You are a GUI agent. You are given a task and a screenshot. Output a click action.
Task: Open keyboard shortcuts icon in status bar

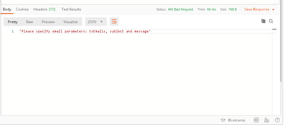267,120
